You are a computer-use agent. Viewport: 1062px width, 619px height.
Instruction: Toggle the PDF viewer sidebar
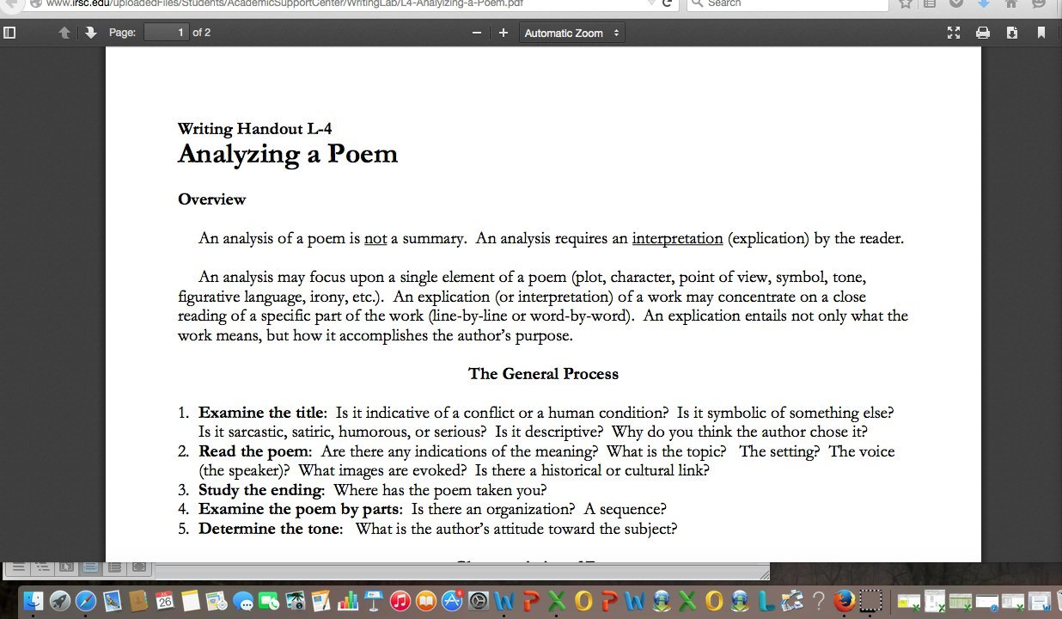point(10,33)
